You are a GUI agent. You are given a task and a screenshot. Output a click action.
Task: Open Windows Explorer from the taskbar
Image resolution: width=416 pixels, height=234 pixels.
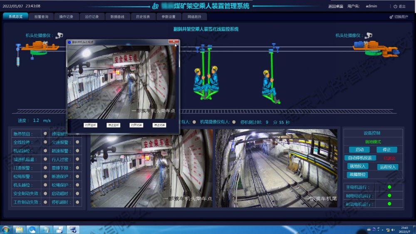(x=19, y=229)
